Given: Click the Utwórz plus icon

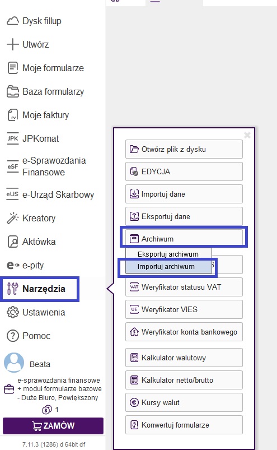Looking at the screenshot, I should (13, 44).
